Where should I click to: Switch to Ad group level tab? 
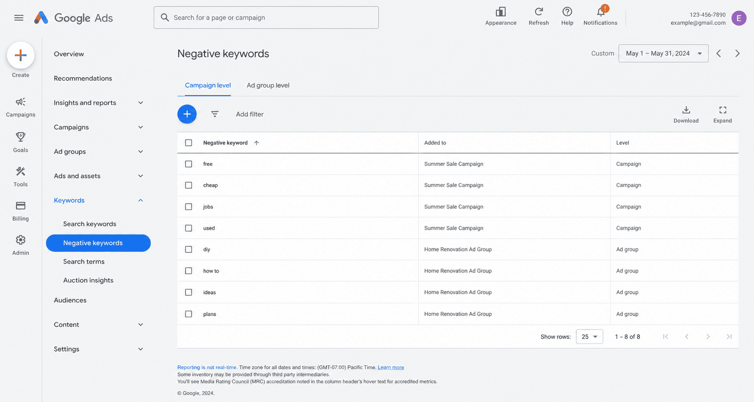(268, 85)
